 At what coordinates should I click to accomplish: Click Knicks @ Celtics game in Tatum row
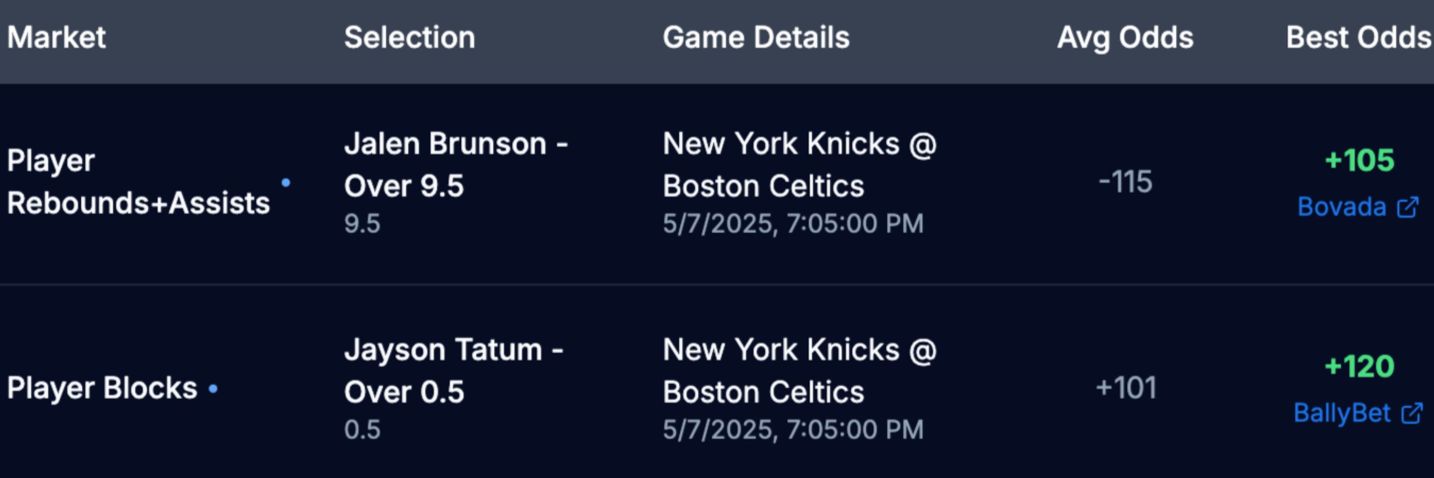coord(800,370)
